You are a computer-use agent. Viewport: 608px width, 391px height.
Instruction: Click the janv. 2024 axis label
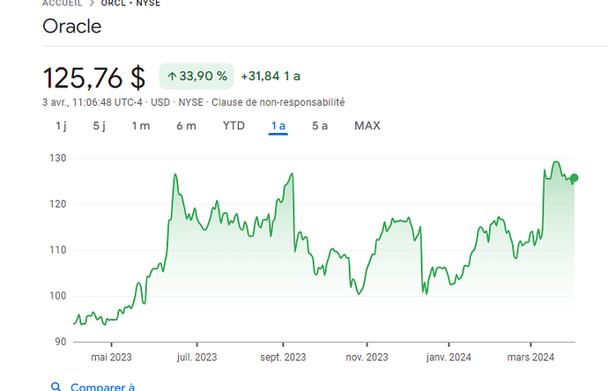point(449,358)
